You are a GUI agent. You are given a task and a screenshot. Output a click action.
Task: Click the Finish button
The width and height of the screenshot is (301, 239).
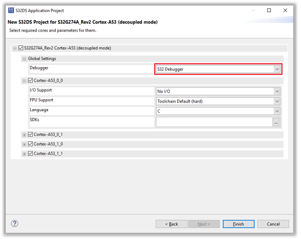238,224
